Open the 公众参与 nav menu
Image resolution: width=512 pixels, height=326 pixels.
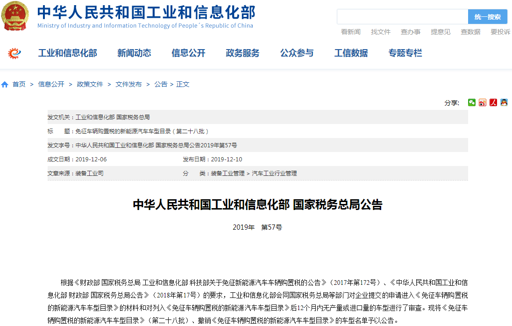click(297, 53)
